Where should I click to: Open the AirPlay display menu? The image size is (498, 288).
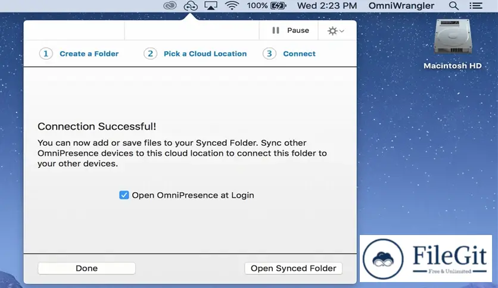coord(211,6)
